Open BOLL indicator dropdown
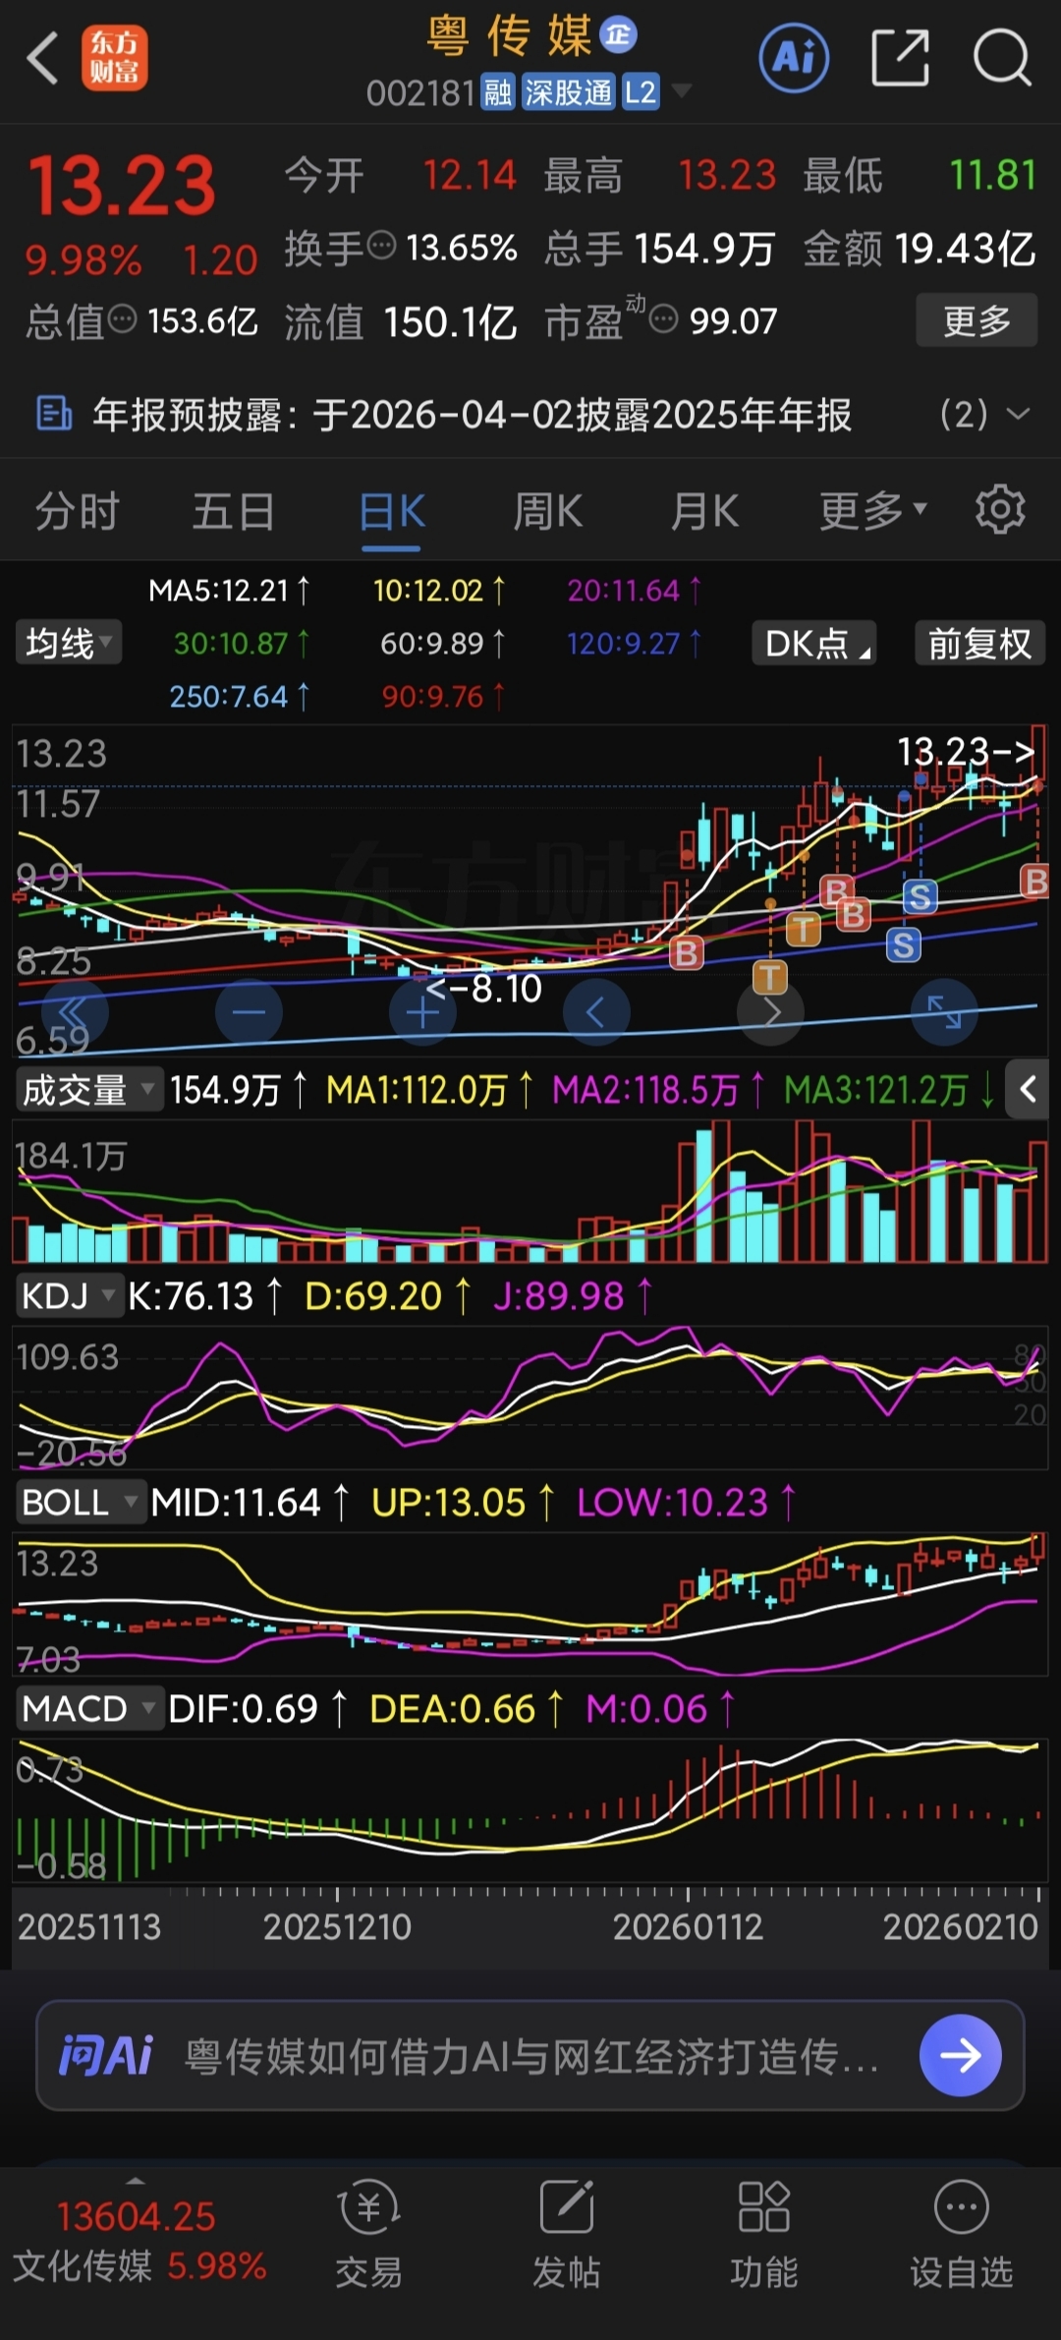Viewport: 1061px width, 2340px height. (81, 1503)
